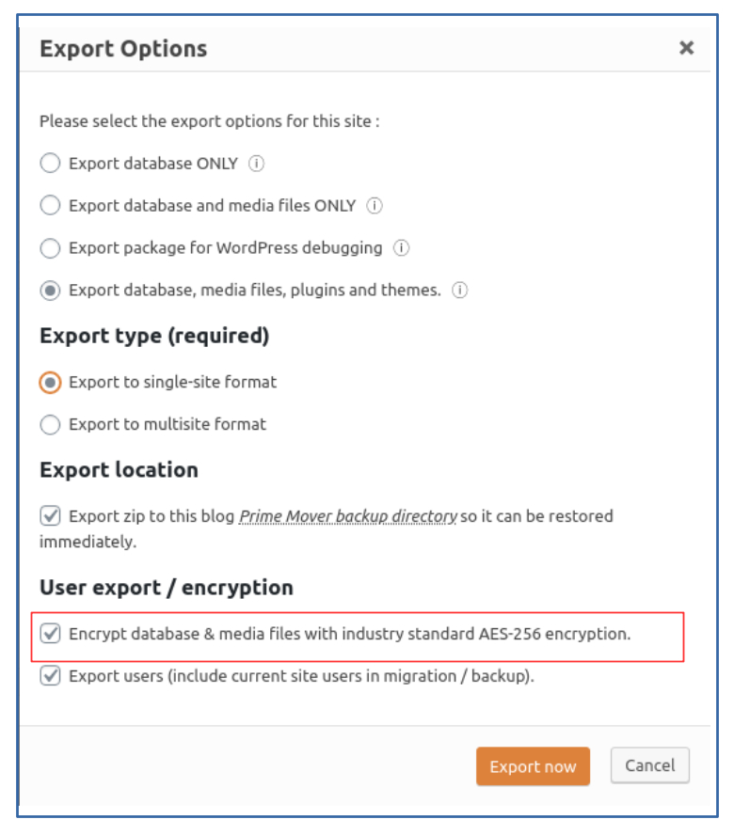Close the Export Options dialog with X

tap(687, 48)
